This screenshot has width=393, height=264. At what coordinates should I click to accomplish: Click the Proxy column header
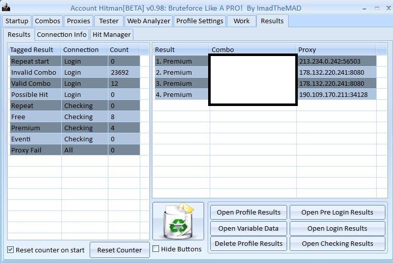coord(335,49)
